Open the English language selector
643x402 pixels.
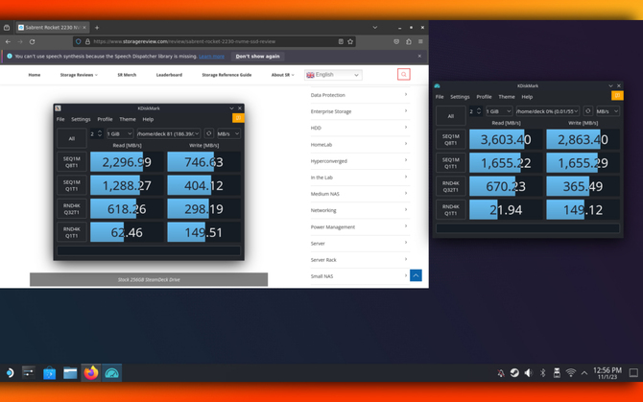click(x=333, y=75)
